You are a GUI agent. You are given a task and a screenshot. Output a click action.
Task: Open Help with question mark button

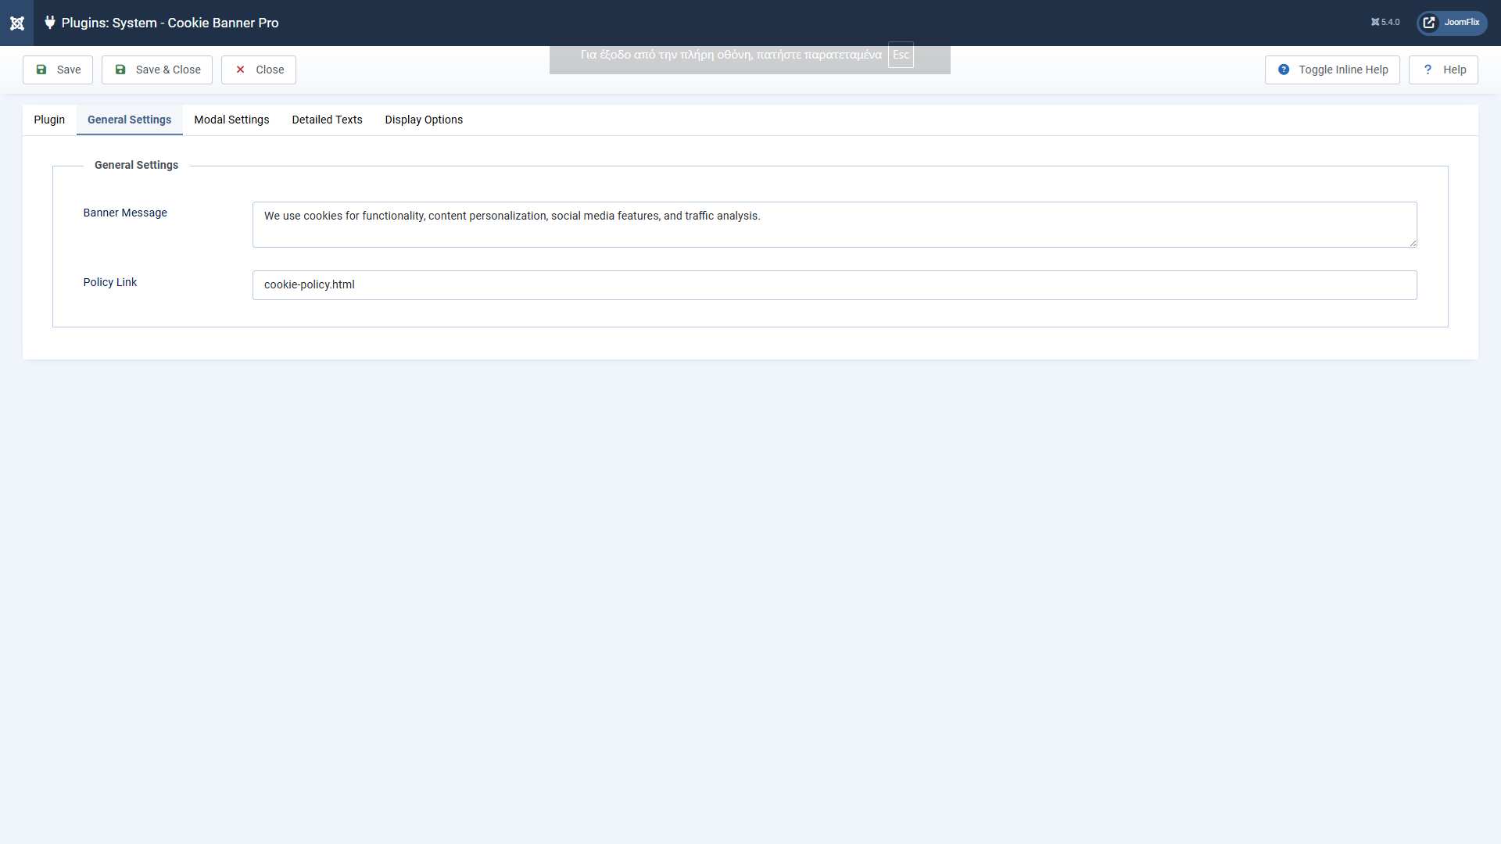[1443, 70]
